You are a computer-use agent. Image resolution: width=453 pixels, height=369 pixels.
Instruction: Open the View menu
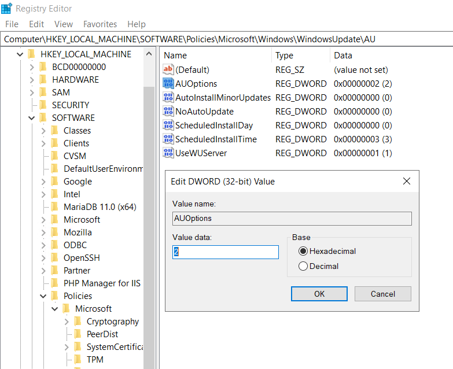click(64, 24)
